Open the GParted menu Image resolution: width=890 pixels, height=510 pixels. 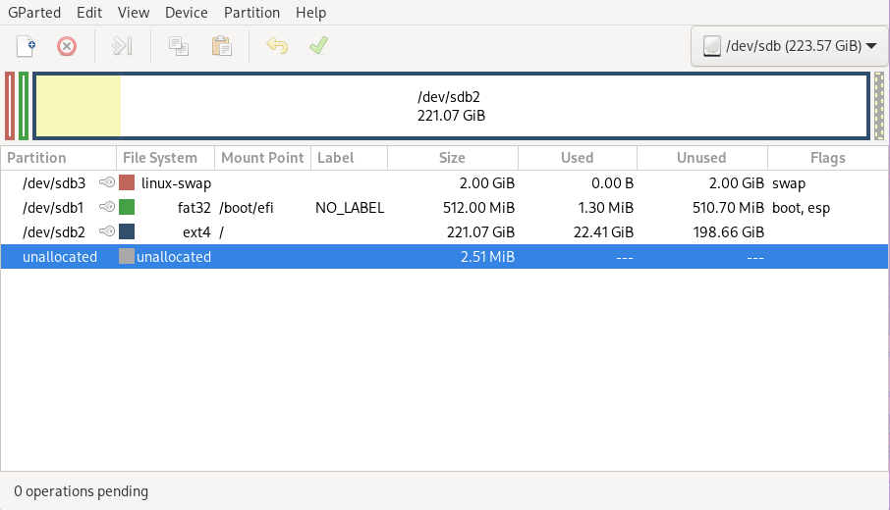coord(34,13)
